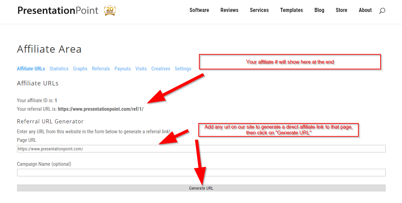View the Referrals tab

pyautogui.click(x=101, y=69)
